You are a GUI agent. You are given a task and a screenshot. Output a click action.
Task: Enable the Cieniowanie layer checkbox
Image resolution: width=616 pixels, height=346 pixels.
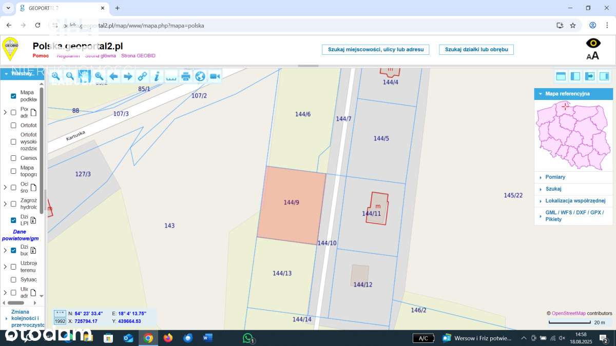pyautogui.click(x=14, y=158)
